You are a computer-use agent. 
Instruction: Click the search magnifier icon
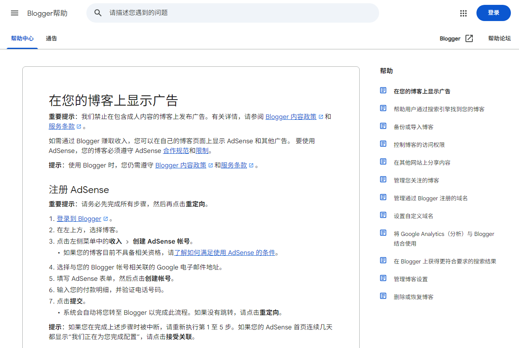click(98, 13)
